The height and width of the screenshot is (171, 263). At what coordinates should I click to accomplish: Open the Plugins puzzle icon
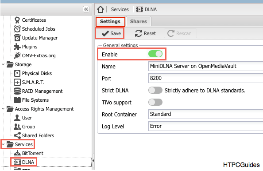pyautogui.click(x=17, y=47)
